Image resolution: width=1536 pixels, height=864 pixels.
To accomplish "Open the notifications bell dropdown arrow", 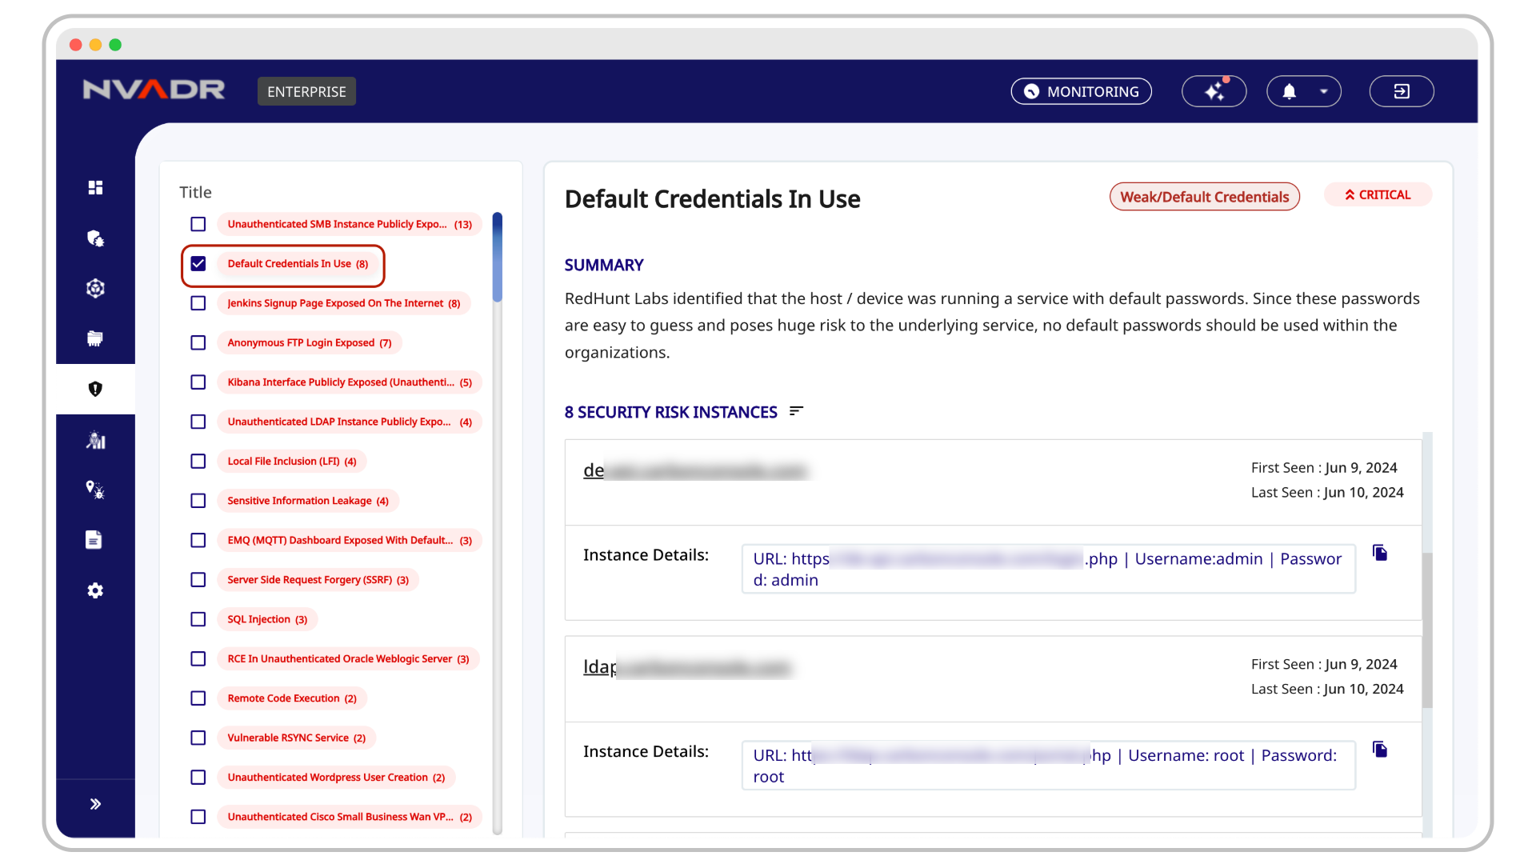I will [x=1324, y=91].
